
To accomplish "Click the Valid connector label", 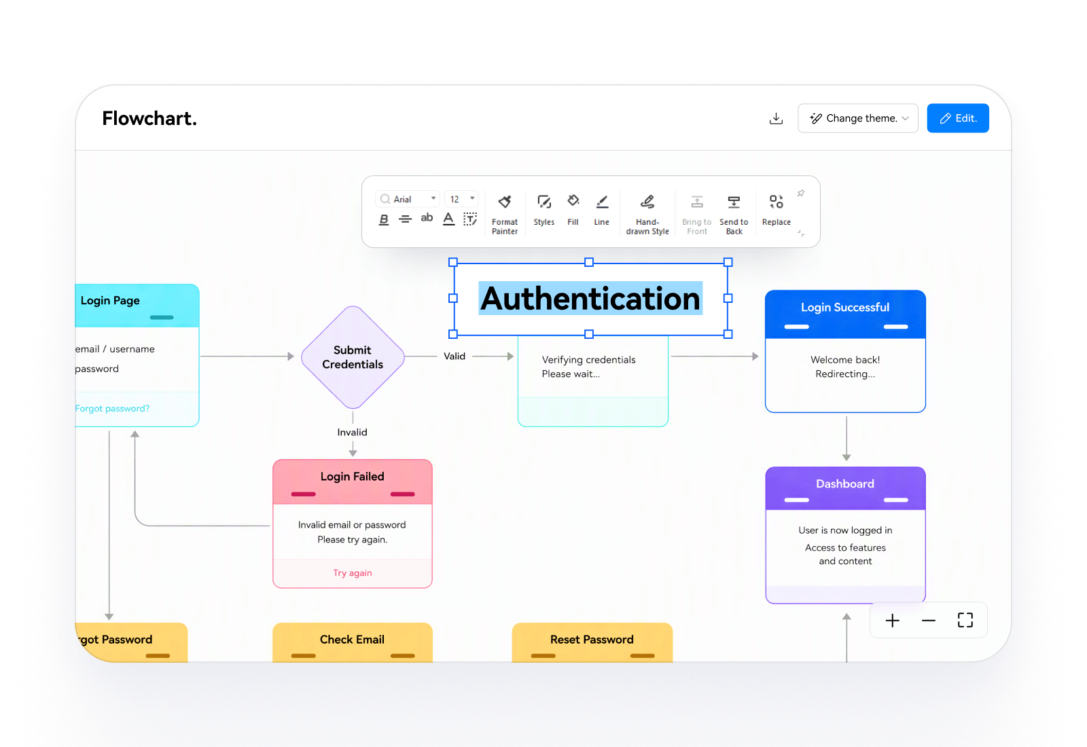I will [455, 356].
